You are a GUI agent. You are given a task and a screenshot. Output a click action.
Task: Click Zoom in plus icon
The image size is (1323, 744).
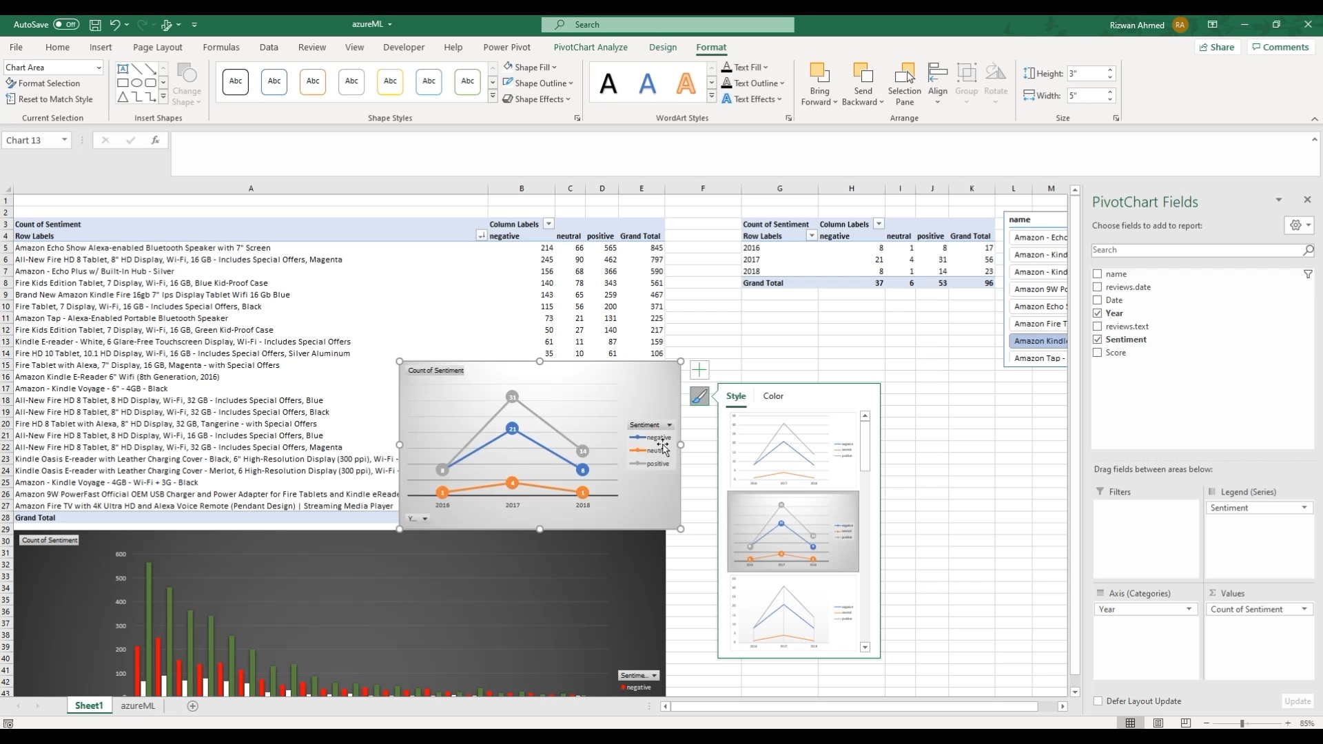click(x=1288, y=723)
